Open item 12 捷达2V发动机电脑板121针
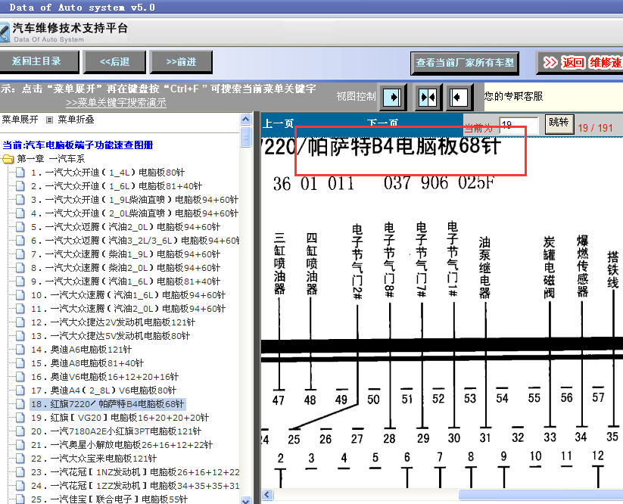623x504 pixels. (114, 322)
